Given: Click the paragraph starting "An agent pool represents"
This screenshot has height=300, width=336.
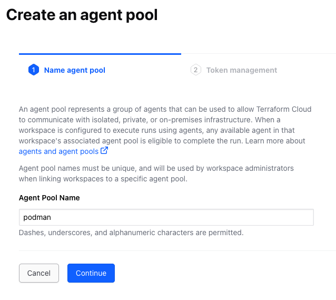Looking at the screenshot, I should pos(158,125).
